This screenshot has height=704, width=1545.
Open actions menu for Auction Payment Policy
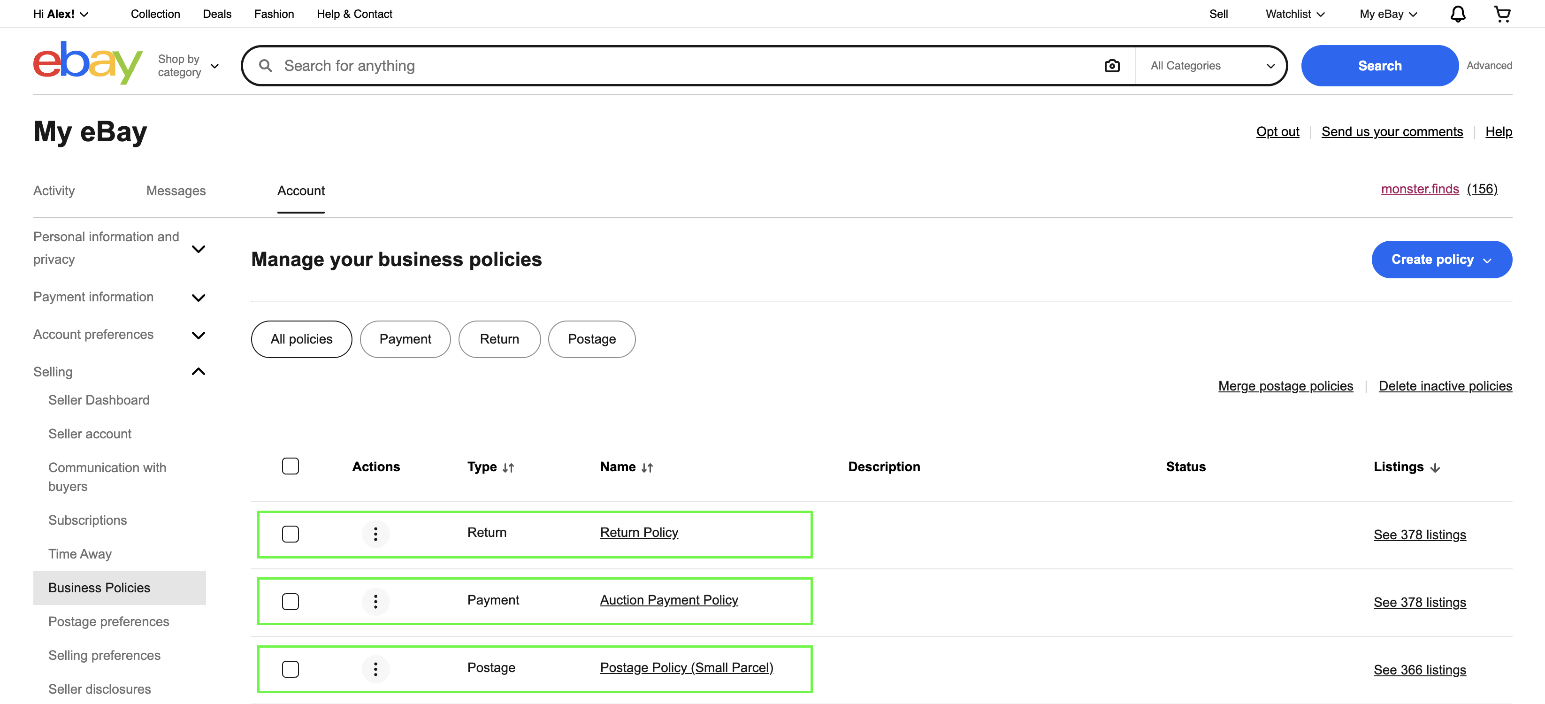pyautogui.click(x=375, y=602)
